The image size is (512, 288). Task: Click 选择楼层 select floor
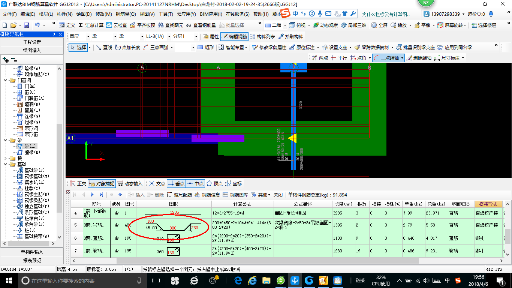[484, 25]
